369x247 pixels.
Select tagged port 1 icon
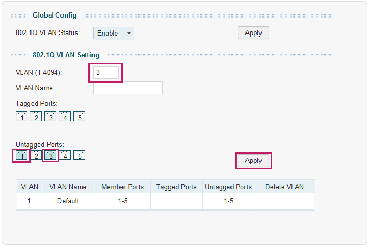pos(21,116)
